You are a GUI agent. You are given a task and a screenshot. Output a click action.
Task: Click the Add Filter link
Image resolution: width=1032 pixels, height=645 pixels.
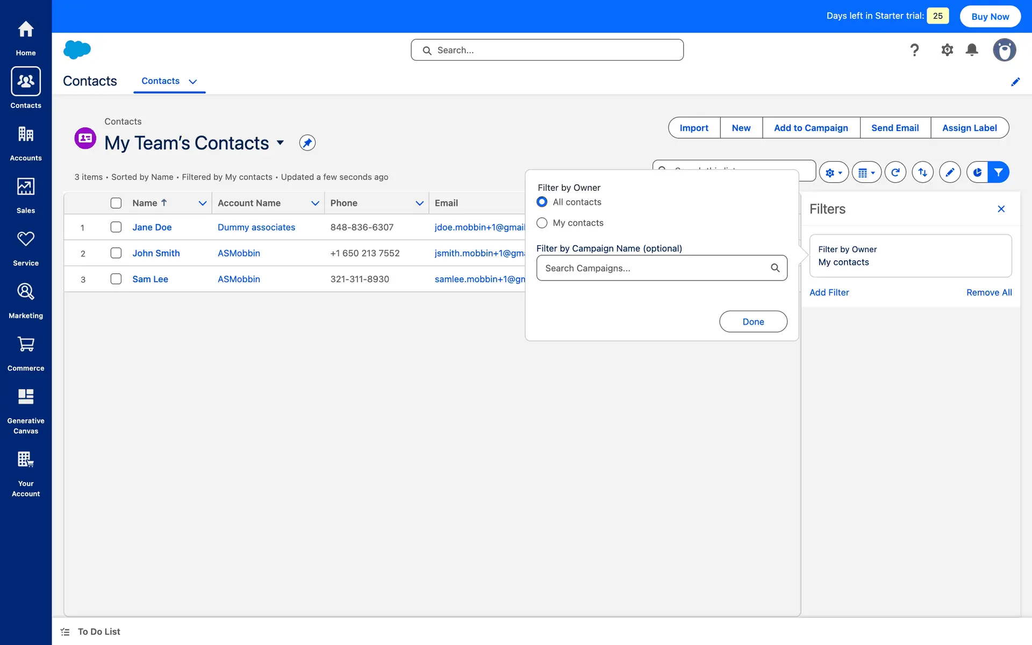(829, 292)
